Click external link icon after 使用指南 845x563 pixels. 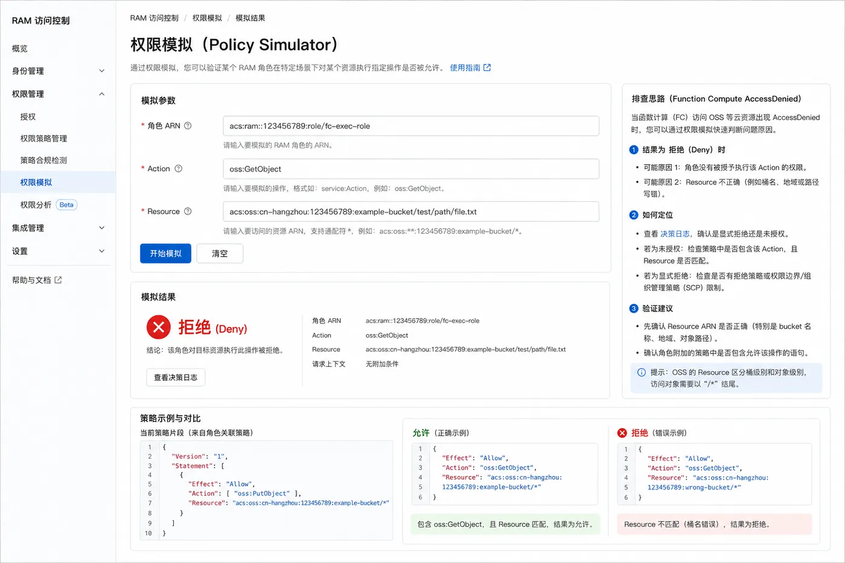(487, 68)
